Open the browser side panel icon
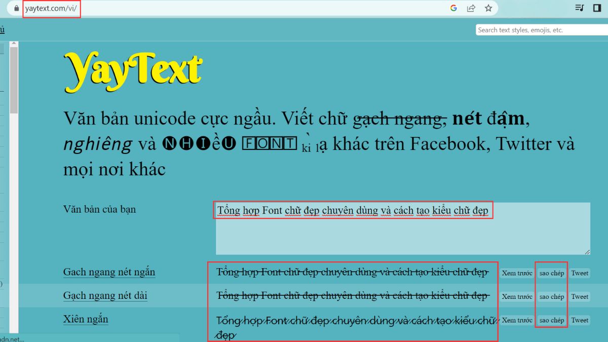 click(598, 8)
